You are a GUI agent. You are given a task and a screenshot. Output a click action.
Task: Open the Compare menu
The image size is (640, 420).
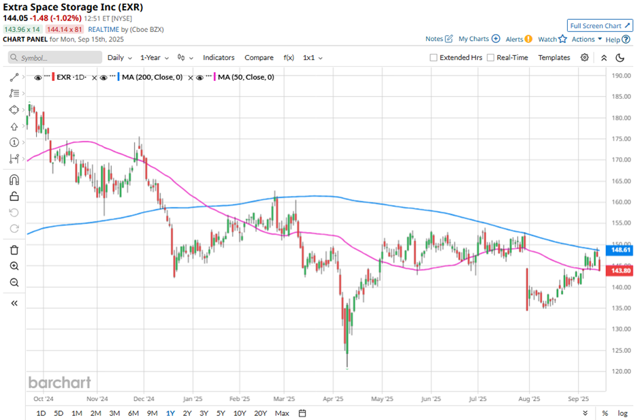tap(259, 58)
